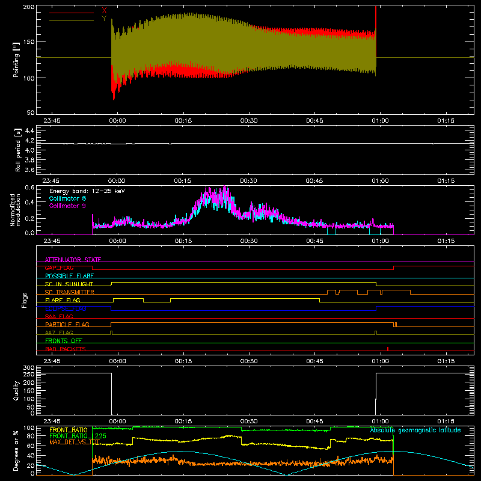Image resolution: width=481 pixels, height=481 pixels.
Task: Click the ATTENUATOR_STATE flag label
Action: pos(73,260)
